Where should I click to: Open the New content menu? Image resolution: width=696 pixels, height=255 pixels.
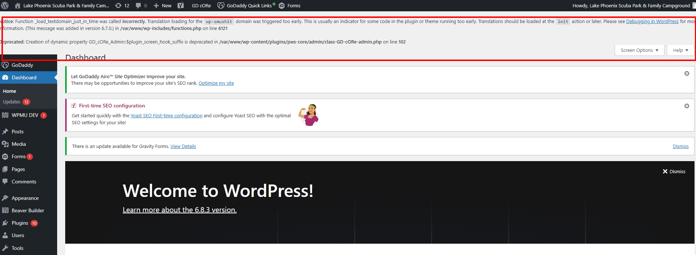162,5
